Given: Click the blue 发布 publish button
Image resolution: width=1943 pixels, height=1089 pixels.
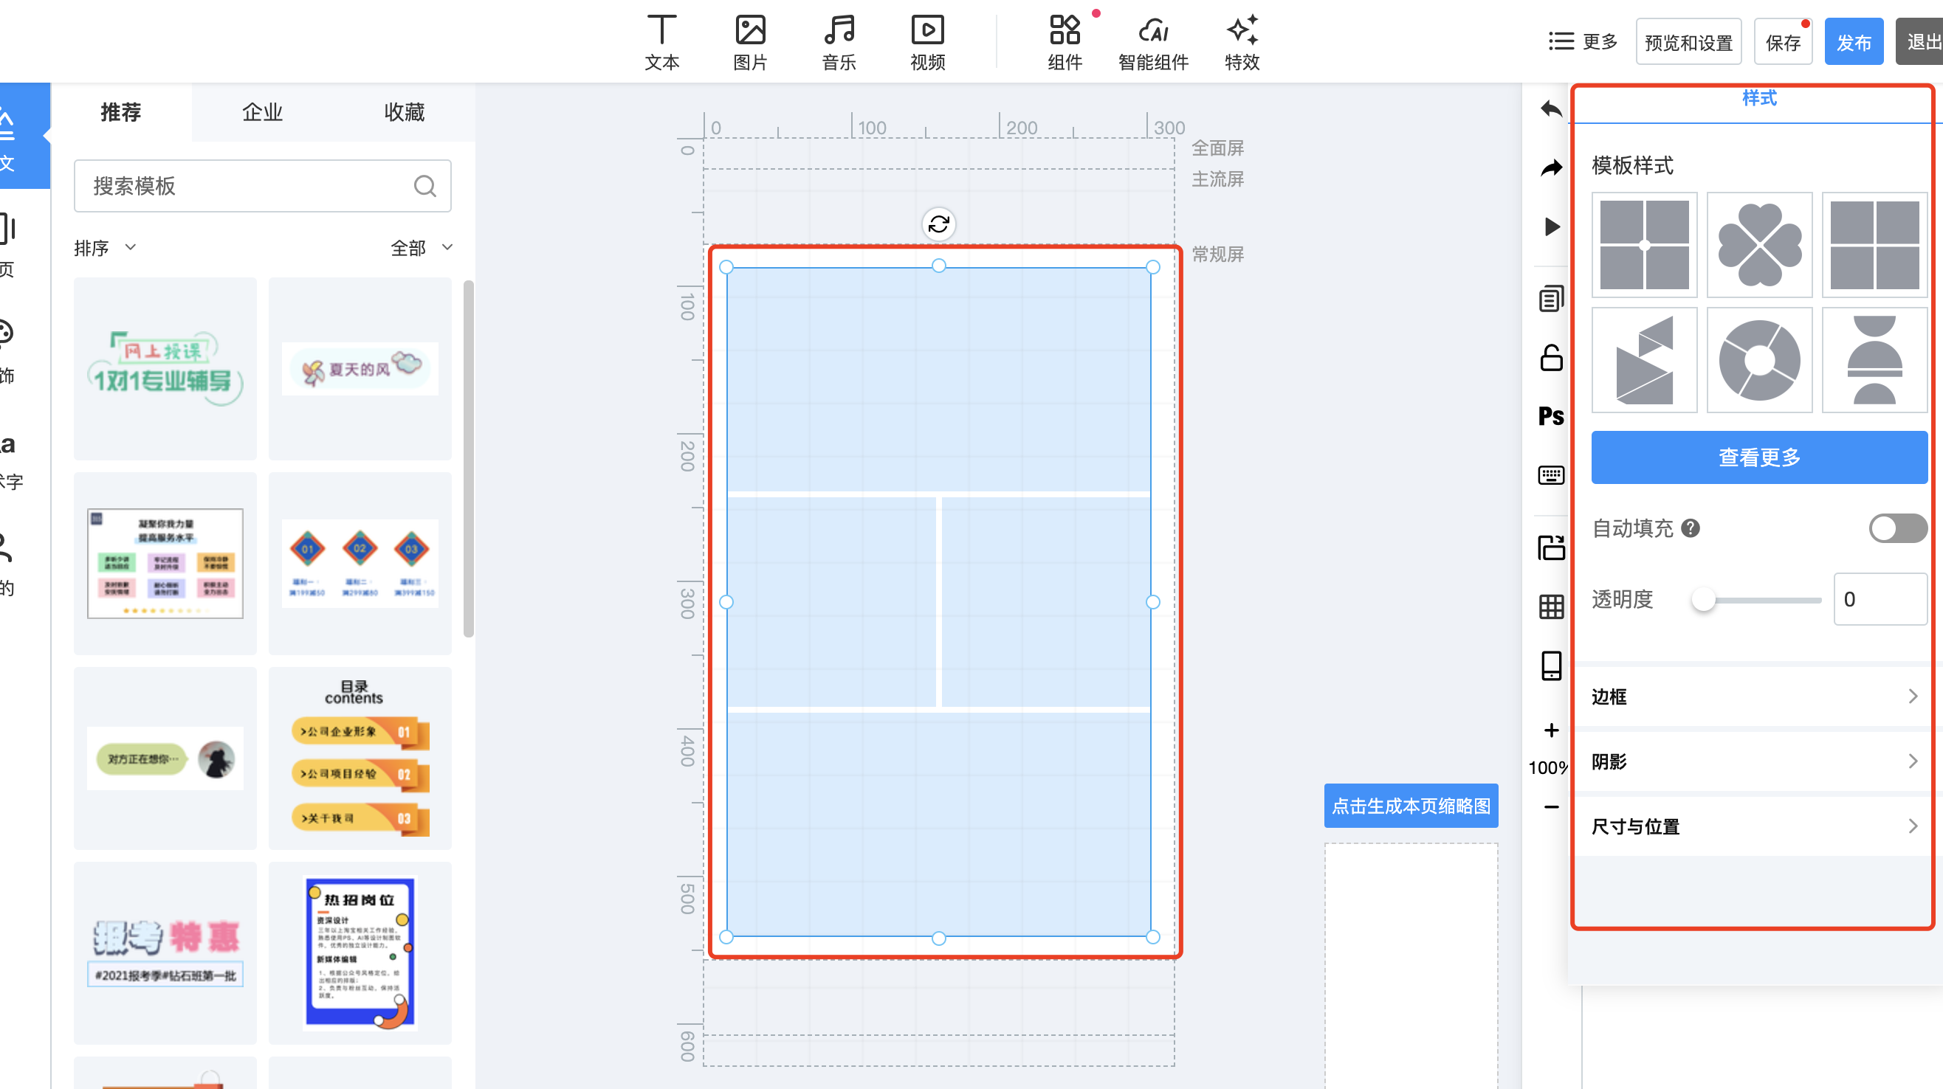Looking at the screenshot, I should tap(1852, 42).
